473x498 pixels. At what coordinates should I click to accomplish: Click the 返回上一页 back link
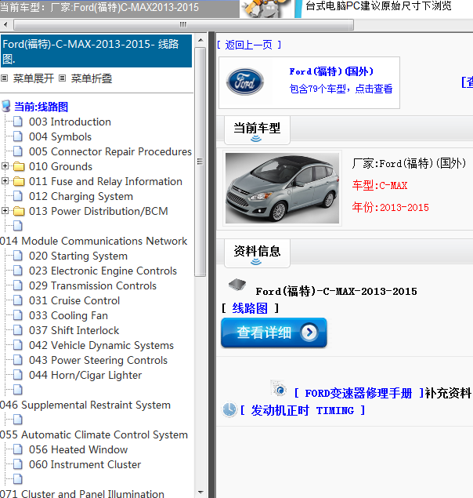coord(249,45)
